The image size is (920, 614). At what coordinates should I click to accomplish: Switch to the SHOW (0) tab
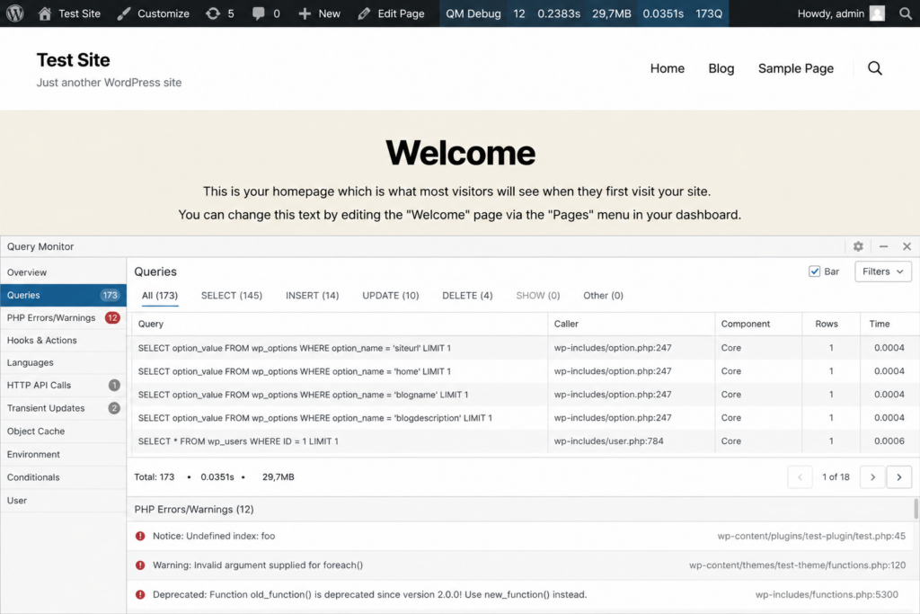coord(538,295)
